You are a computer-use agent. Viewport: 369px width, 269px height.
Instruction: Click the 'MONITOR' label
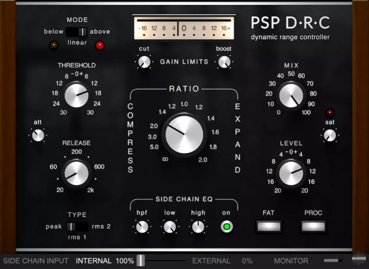click(x=291, y=261)
